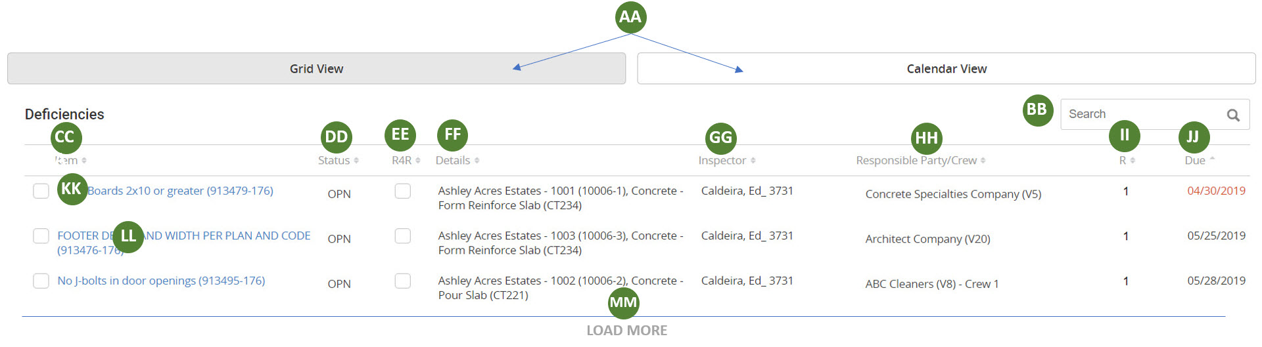Sort by the Status column header
1262x347 pixels.
(339, 160)
